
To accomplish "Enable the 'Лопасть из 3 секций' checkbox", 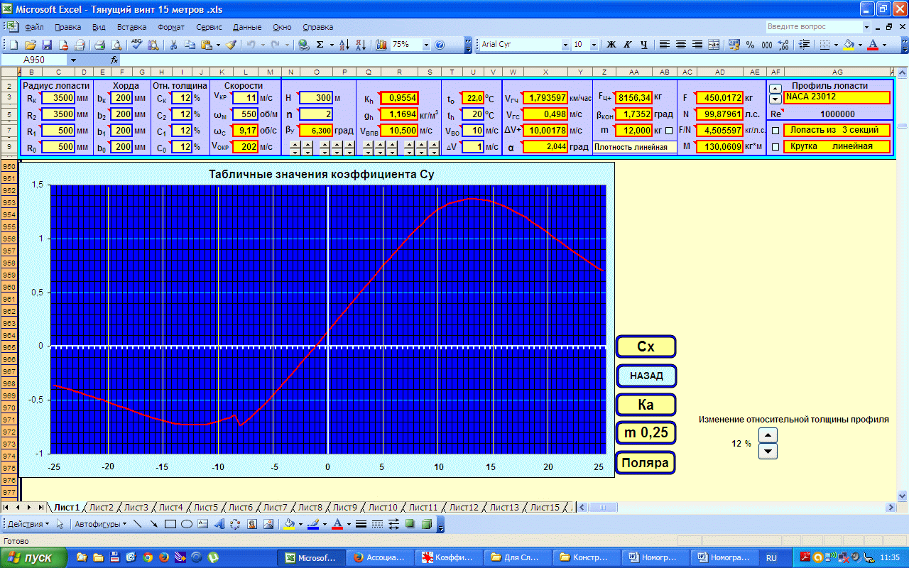I will click(775, 131).
